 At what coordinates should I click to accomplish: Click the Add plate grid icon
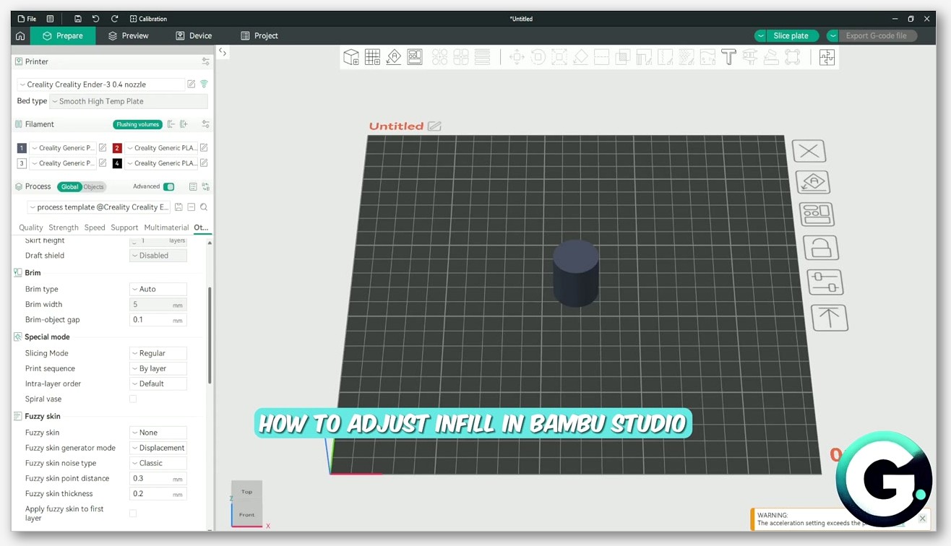pos(372,57)
